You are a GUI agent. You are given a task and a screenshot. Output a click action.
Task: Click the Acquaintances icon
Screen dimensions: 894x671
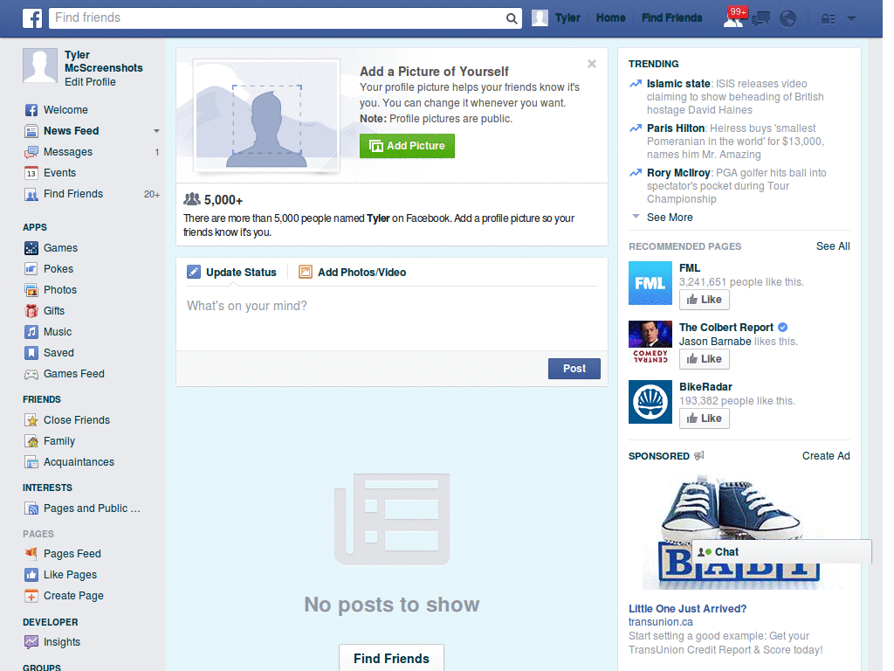[x=31, y=462]
